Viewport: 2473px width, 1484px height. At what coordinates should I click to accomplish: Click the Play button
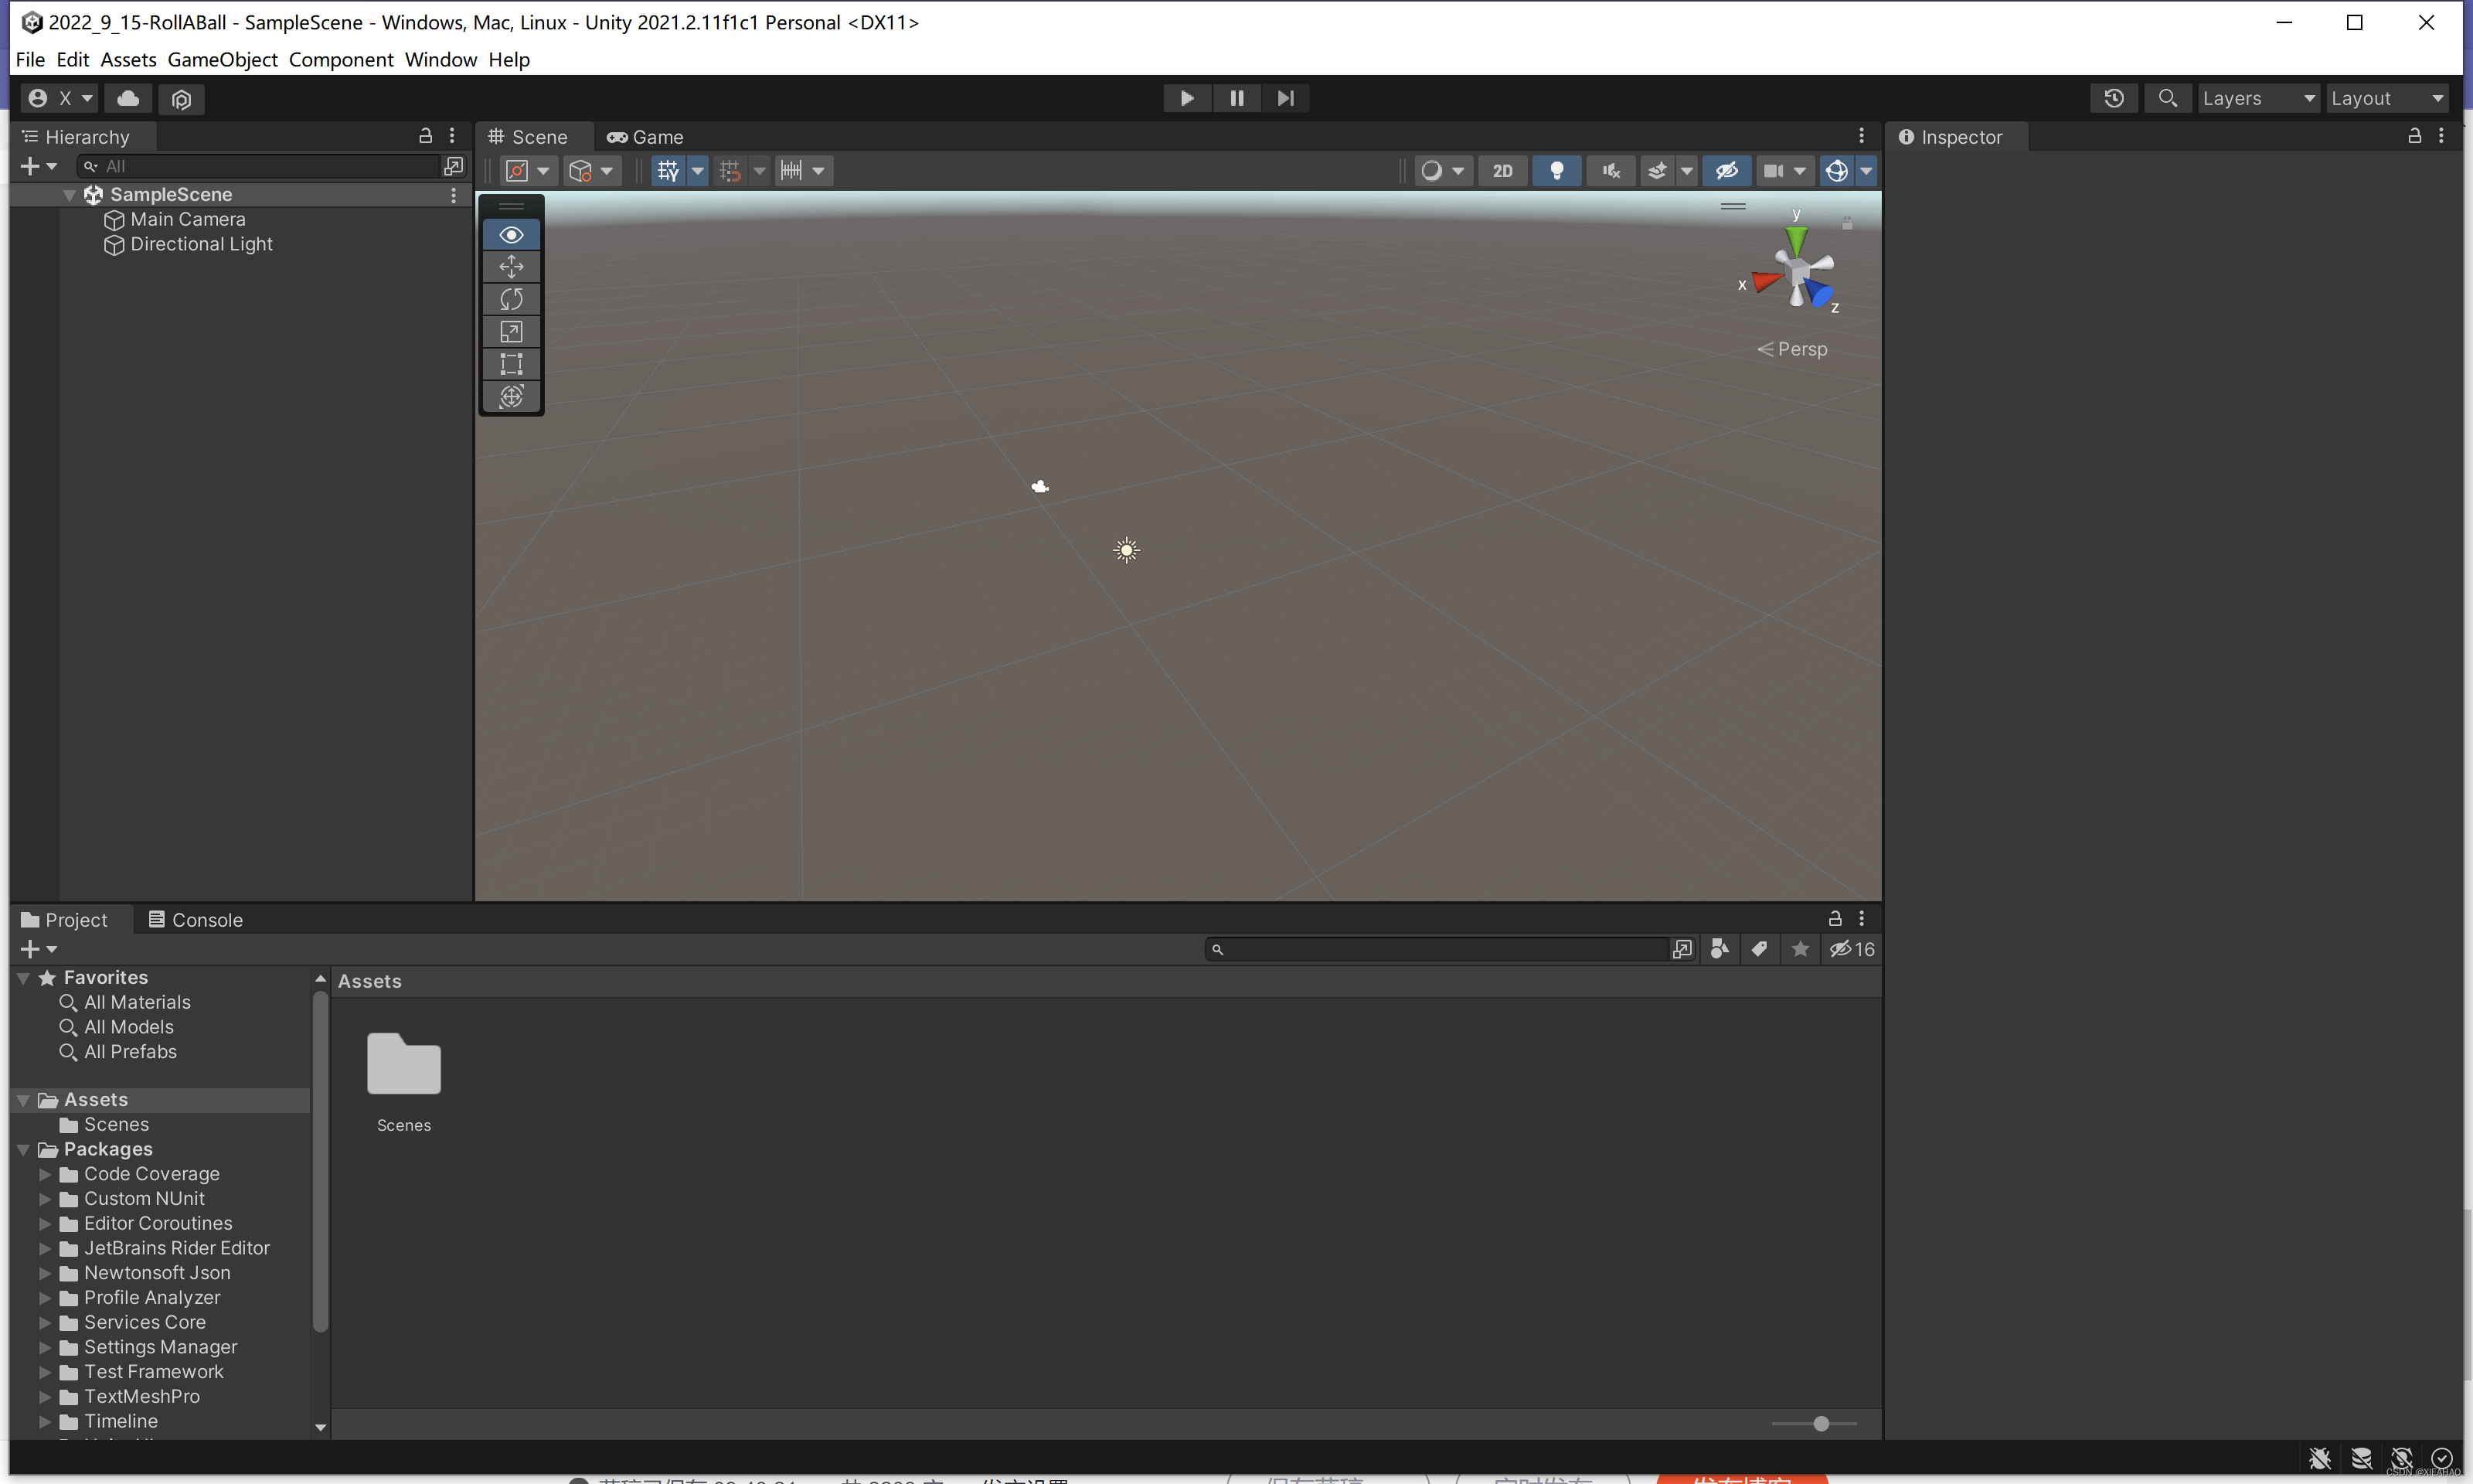coord(1186,98)
